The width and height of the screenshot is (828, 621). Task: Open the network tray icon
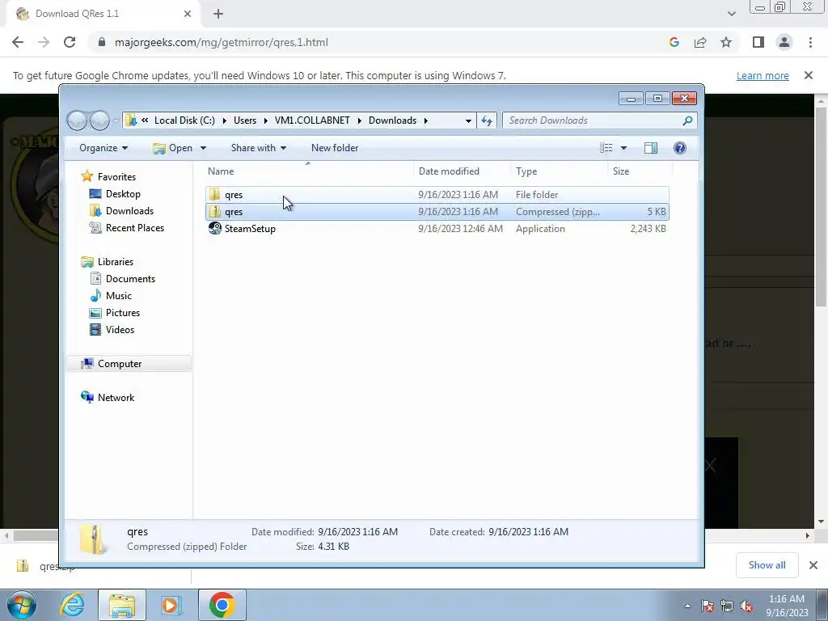pos(727,606)
